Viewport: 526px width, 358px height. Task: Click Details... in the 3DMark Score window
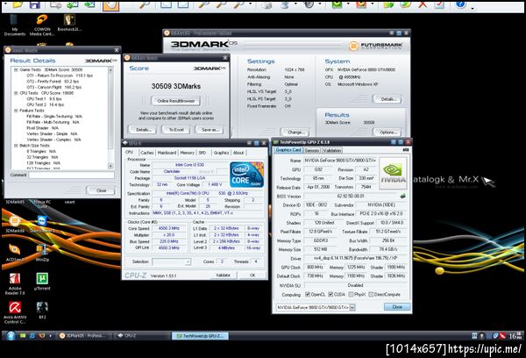(x=143, y=130)
